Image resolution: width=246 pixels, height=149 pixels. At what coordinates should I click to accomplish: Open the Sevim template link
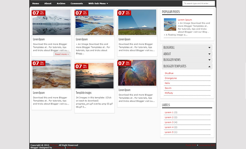168,88
